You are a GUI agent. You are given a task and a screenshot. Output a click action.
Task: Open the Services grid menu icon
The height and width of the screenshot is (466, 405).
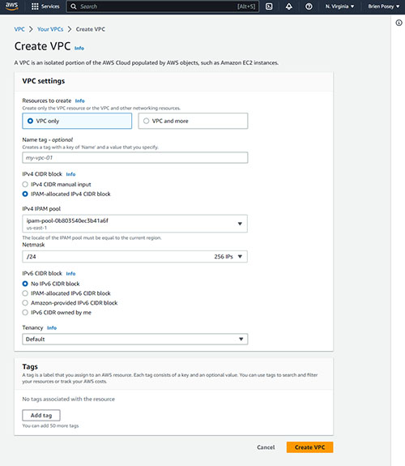[x=35, y=6]
